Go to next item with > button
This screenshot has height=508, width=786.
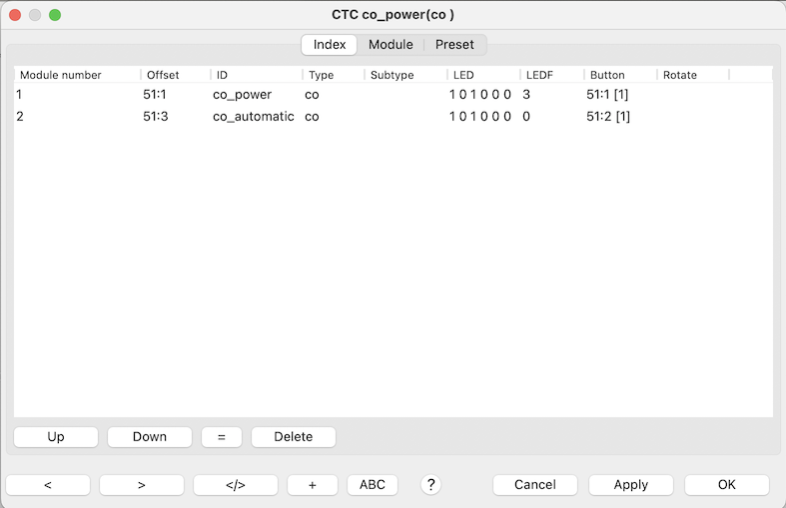(142, 485)
